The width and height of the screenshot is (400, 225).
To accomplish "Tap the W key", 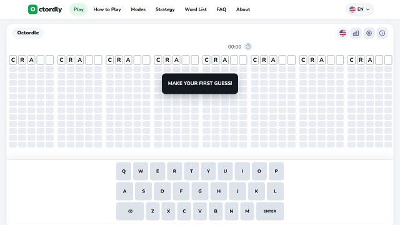I will coord(141,171).
